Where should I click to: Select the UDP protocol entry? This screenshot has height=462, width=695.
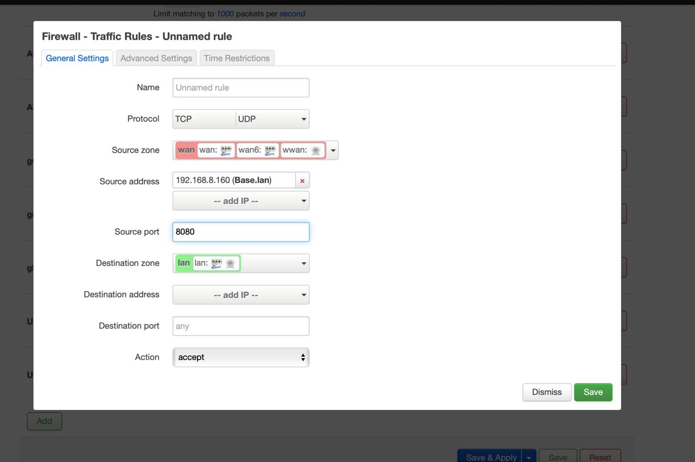click(267, 119)
